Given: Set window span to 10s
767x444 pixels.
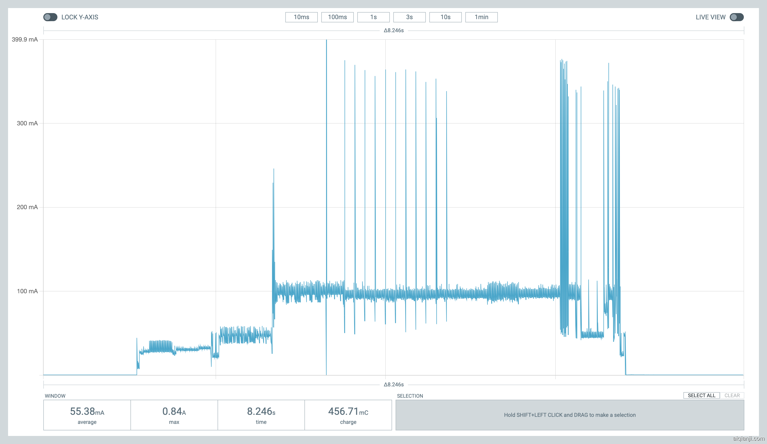Looking at the screenshot, I should pos(445,17).
